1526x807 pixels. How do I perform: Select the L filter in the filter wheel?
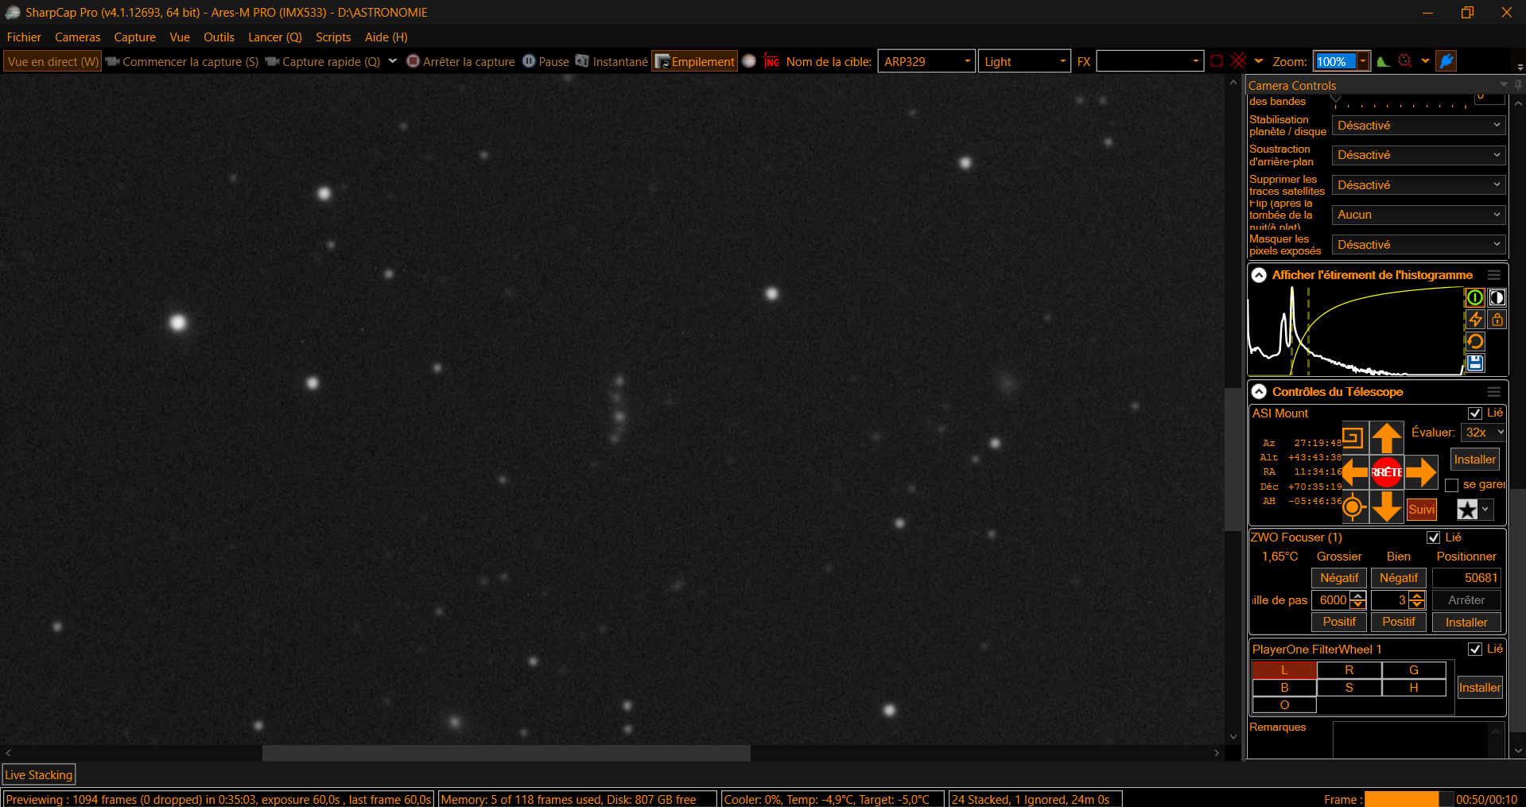coord(1284,670)
